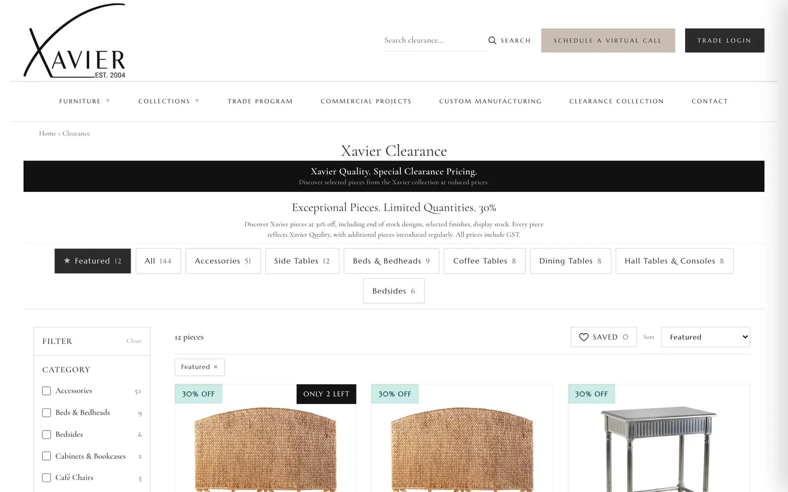
Task: Select the All 144 tab
Action: pos(158,261)
